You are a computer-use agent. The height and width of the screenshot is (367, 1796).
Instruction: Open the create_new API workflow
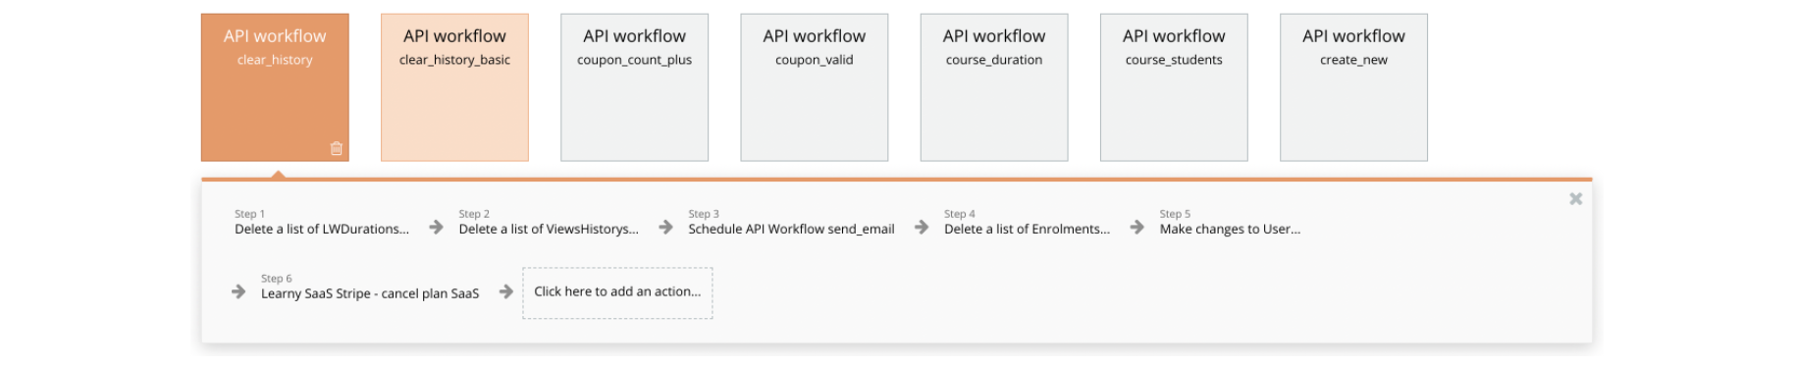click(1353, 87)
